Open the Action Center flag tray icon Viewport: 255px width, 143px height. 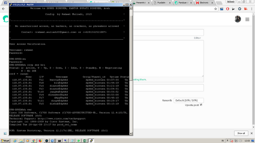(x=232, y=141)
